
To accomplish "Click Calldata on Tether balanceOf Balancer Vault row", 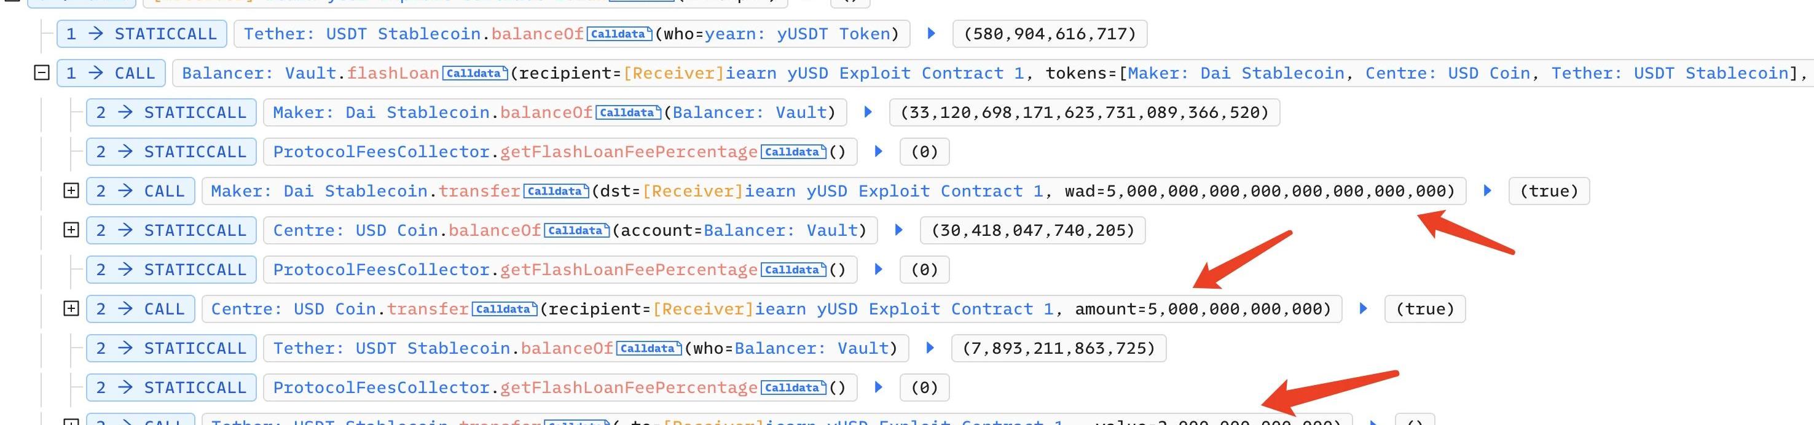I will pyautogui.click(x=648, y=348).
